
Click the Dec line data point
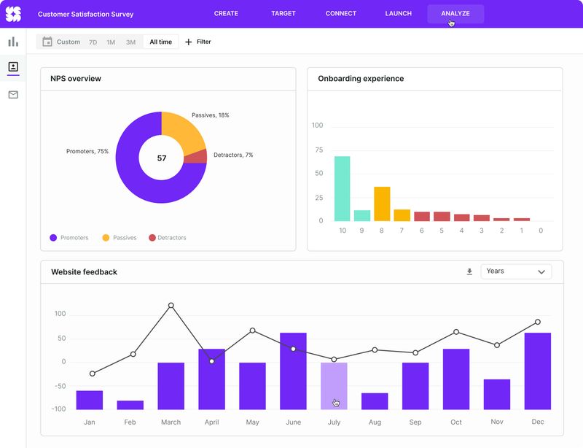[x=538, y=322]
